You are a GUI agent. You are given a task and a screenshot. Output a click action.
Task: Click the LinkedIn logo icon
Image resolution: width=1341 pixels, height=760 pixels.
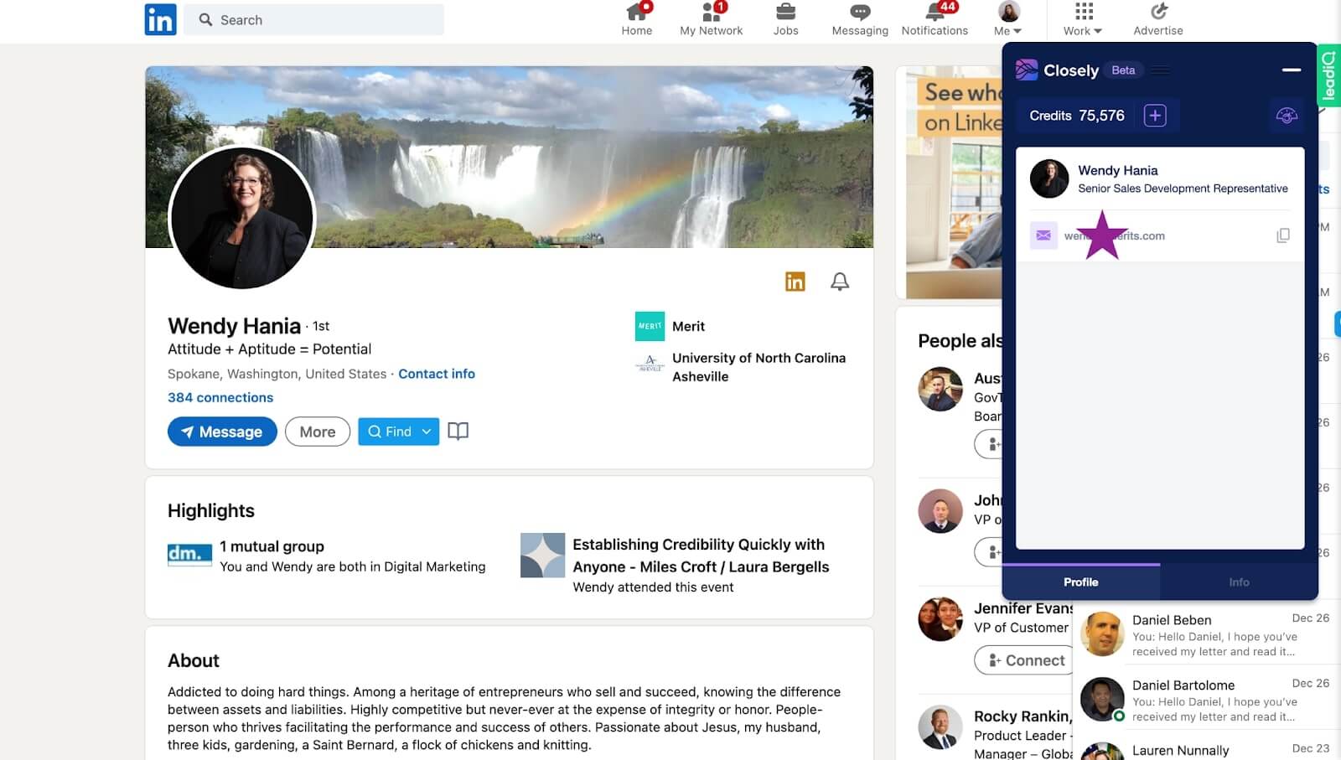point(160,19)
